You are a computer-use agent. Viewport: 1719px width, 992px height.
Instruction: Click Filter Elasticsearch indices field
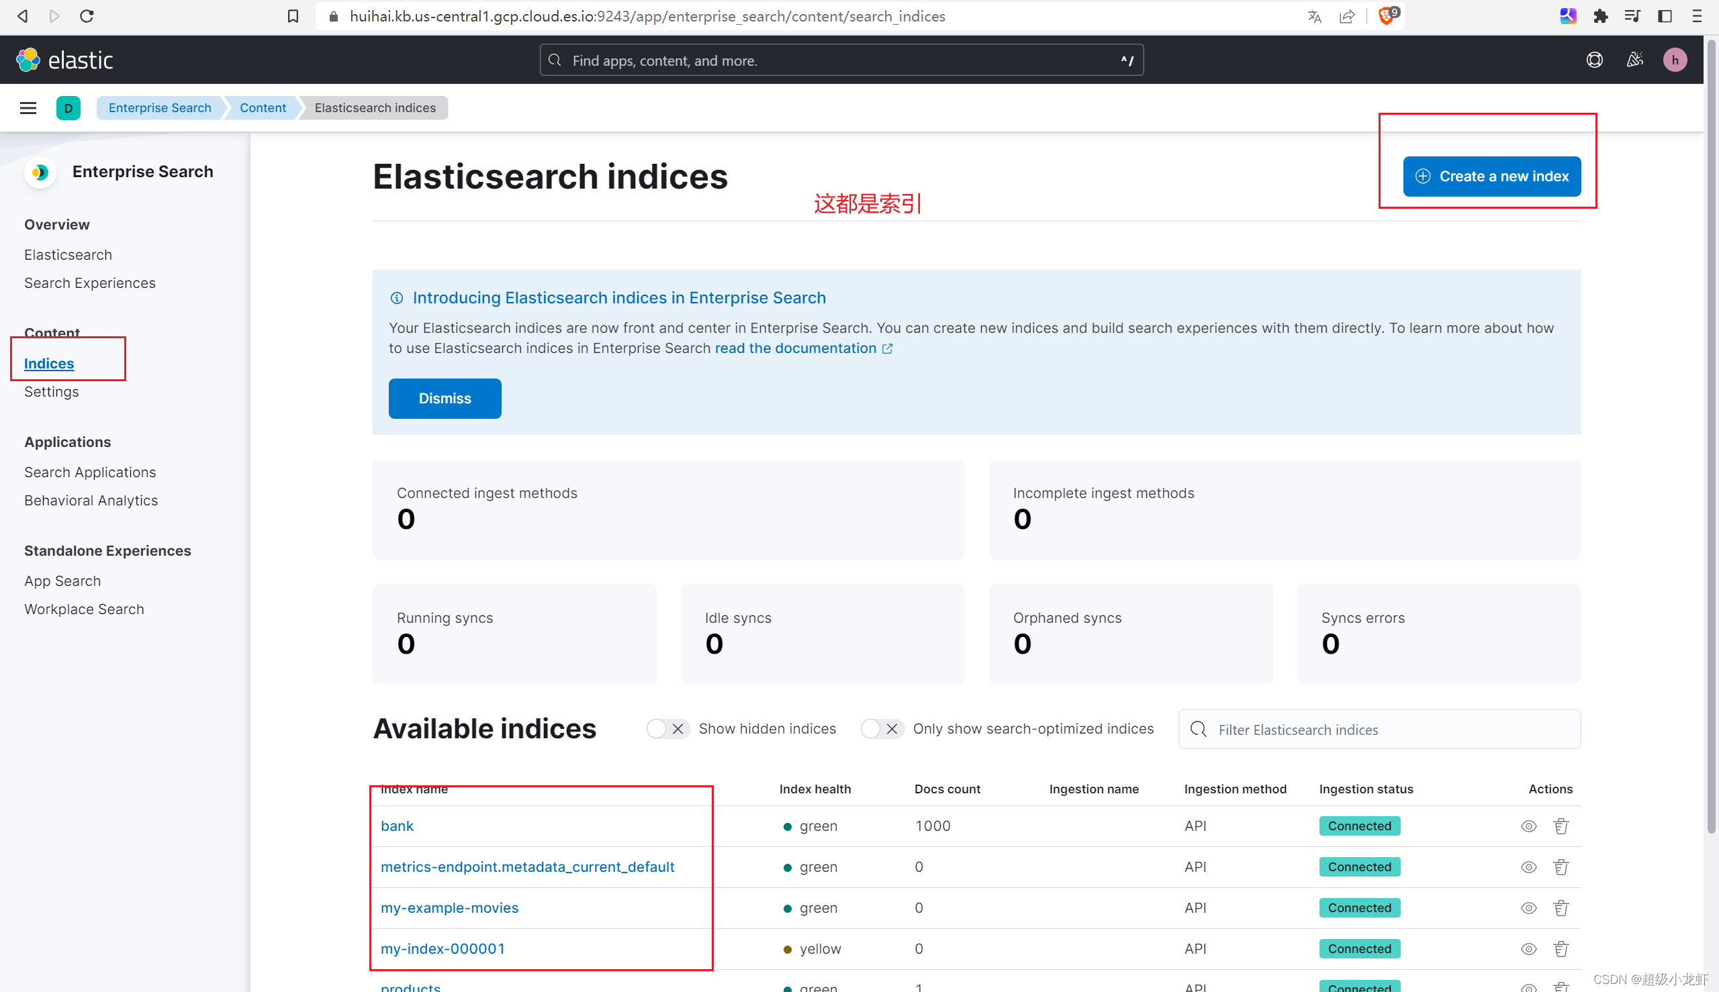[1379, 729]
